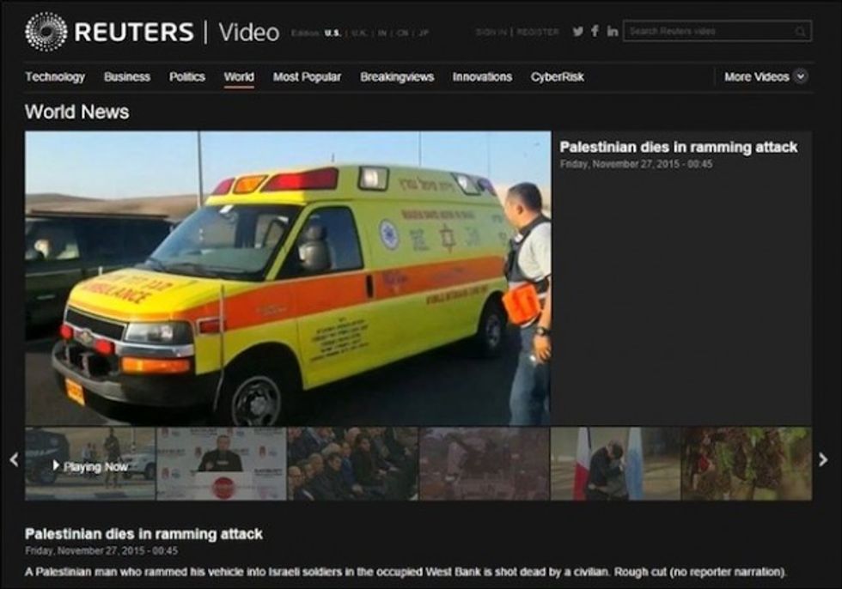Click the Register link
Viewport: 842px width, 589px height.
538,33
